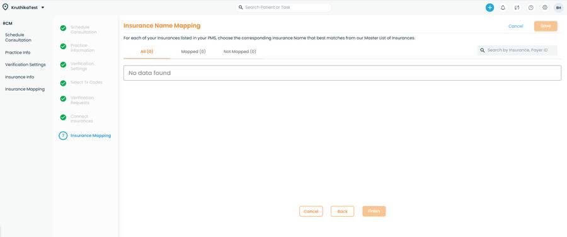
Task: Click the magnifier icon in insurance search
Action: [x=483, y=50]
